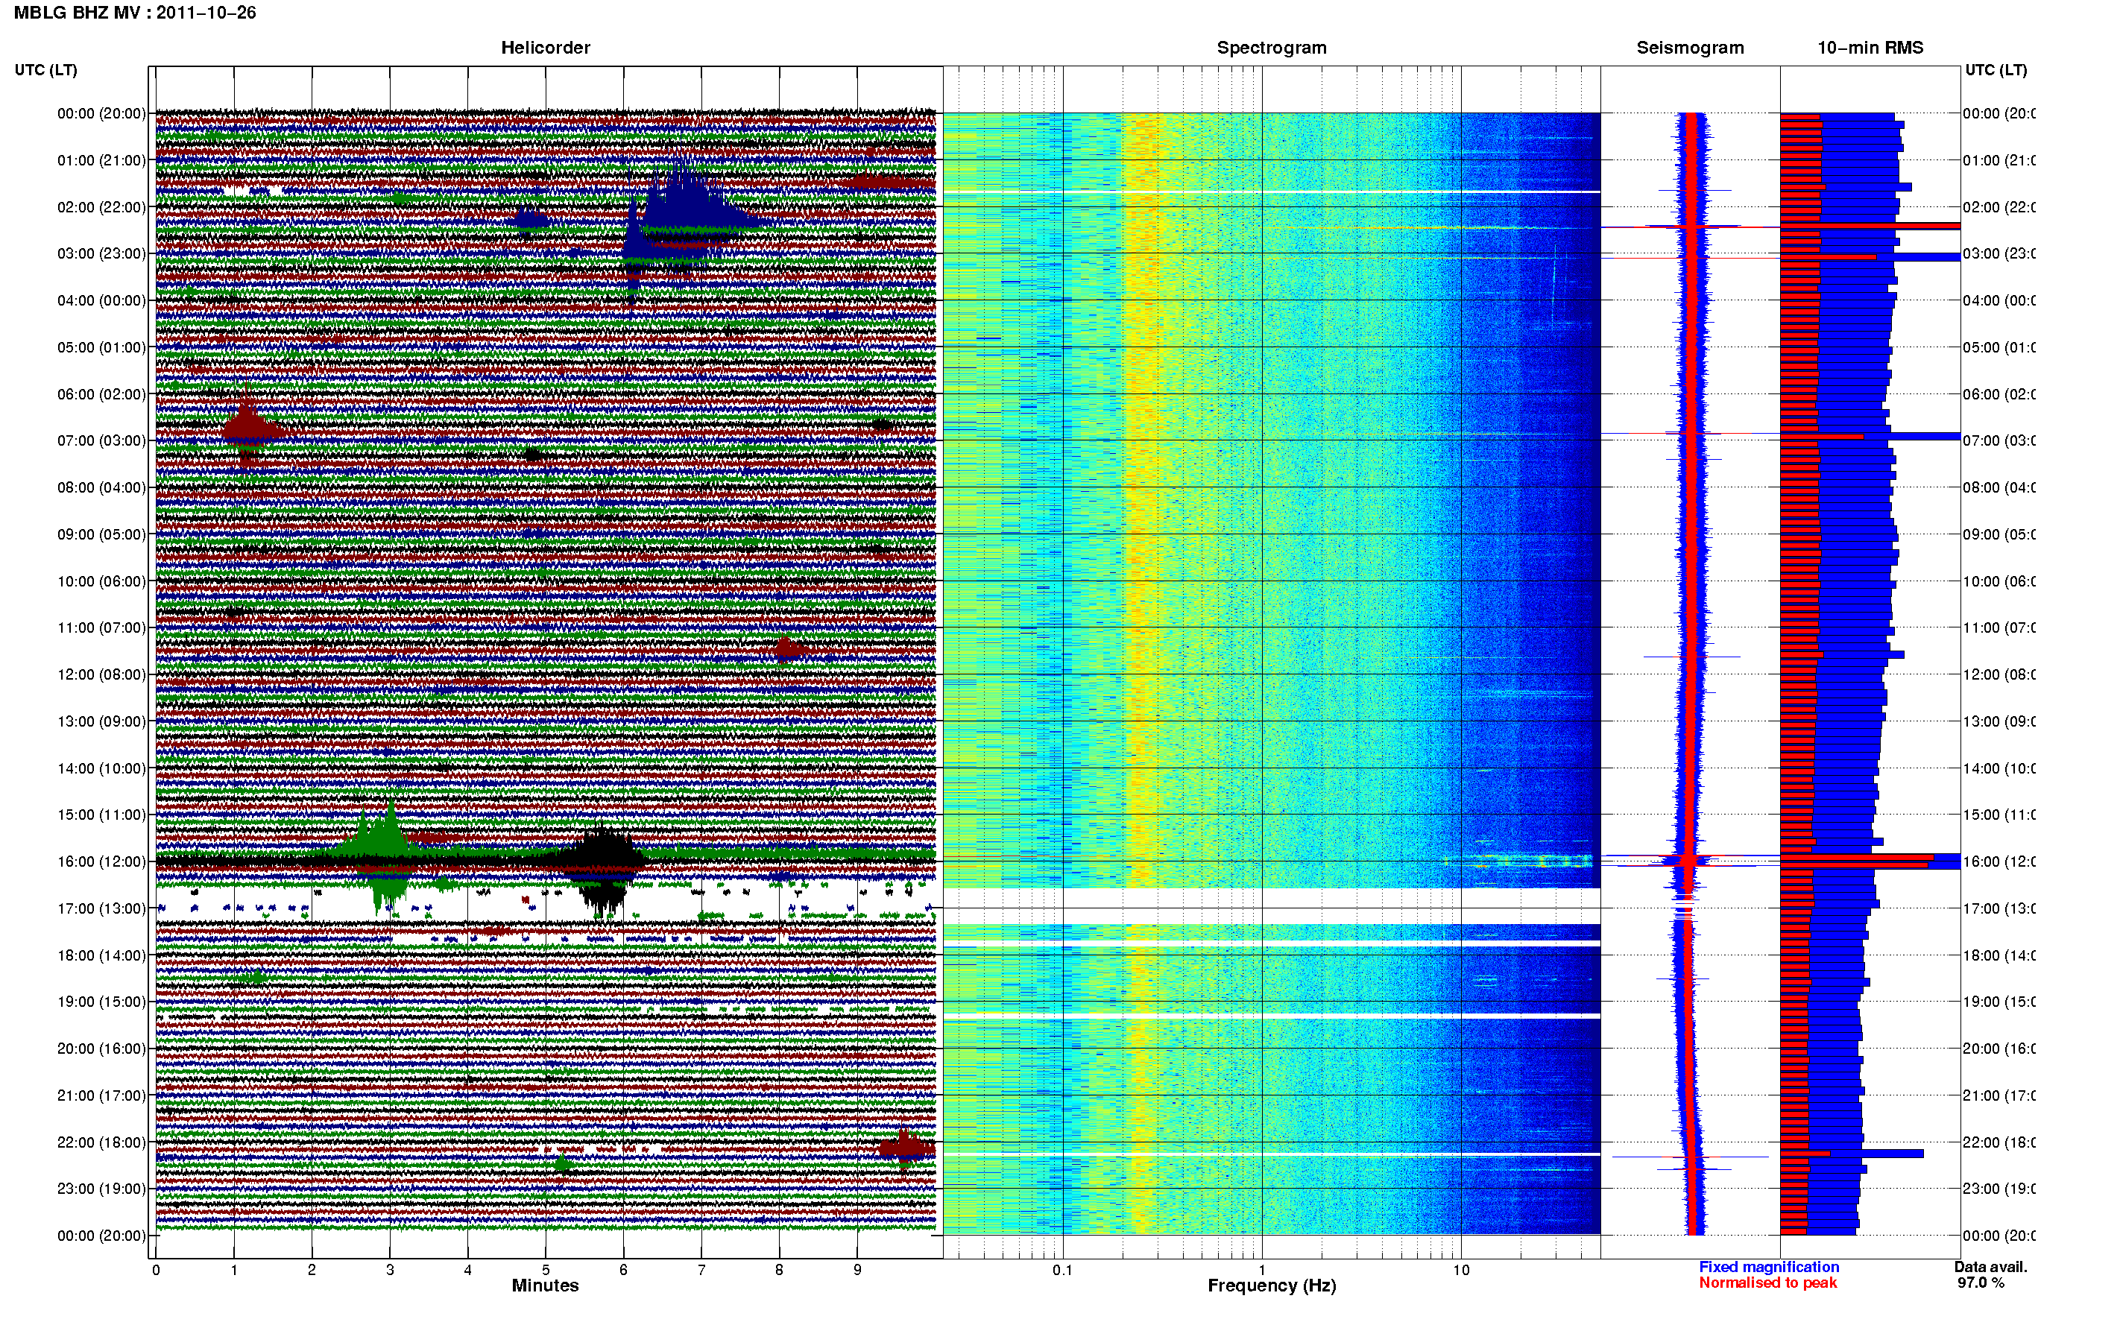Click the '12:00 (08:00)' left time label

pos(101,674)
